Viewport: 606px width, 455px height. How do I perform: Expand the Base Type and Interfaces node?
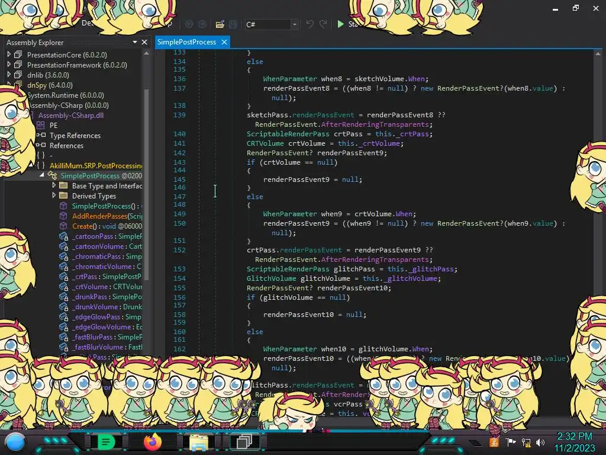54,185
